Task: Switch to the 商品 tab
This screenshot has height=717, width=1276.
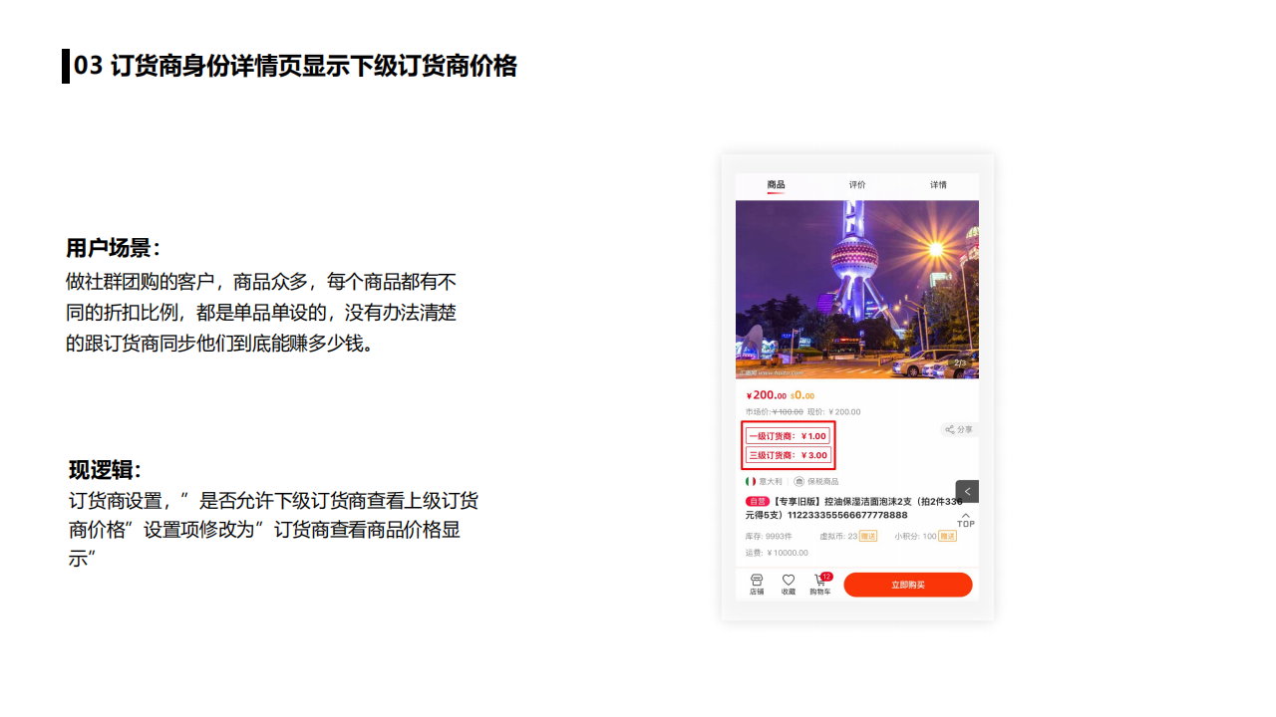Action: (x=776, y=185)
